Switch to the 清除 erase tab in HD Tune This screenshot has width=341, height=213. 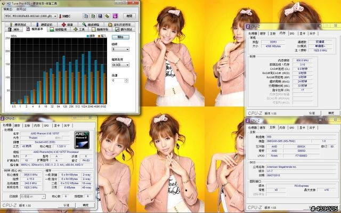[14, 29]
